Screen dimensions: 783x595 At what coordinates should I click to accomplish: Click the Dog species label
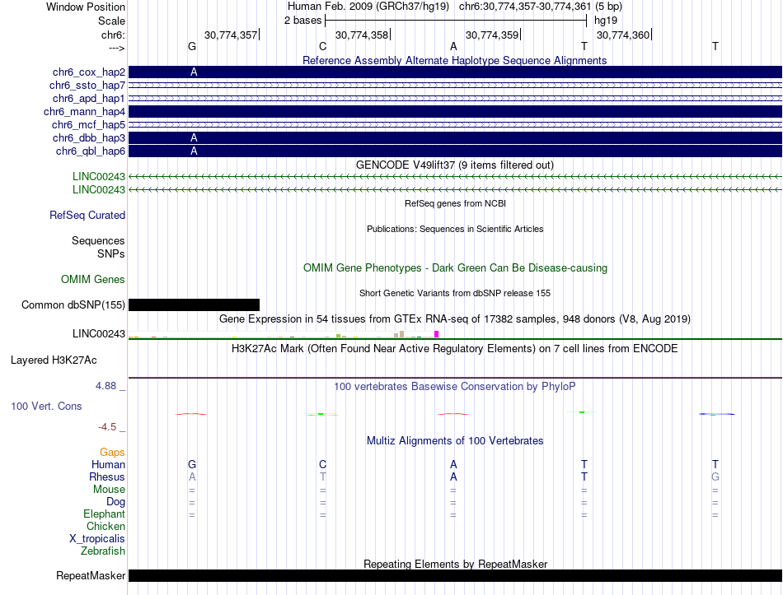[x=115, y=502]
